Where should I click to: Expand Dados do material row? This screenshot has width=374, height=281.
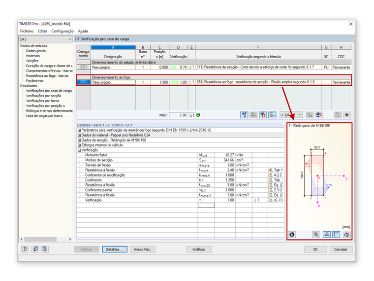[x=79, y=135]
